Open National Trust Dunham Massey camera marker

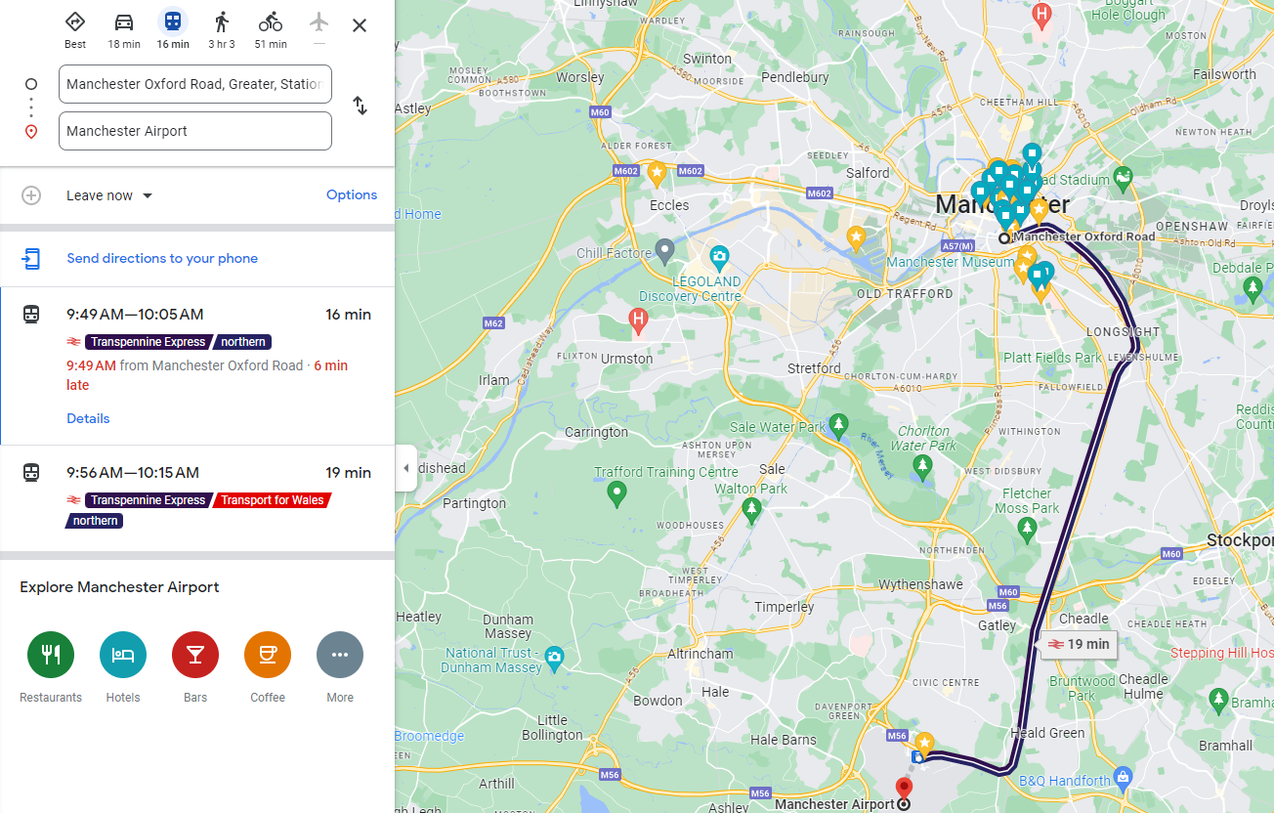click(x=555, y=657)
